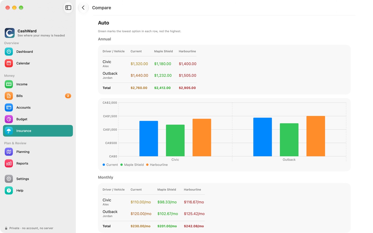Click the monthly Outback $125.42/mo value

(194, 214)
